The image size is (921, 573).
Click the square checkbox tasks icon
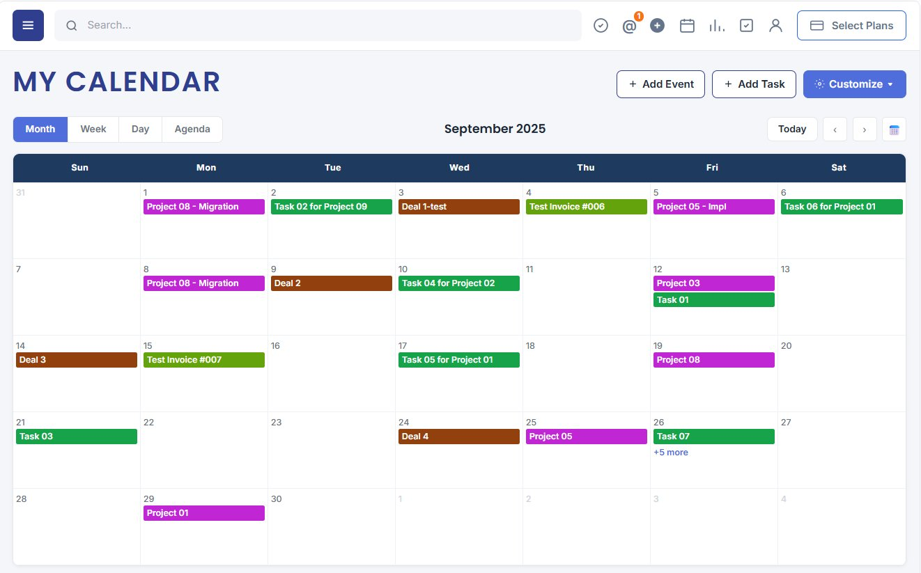pos(746,25)
